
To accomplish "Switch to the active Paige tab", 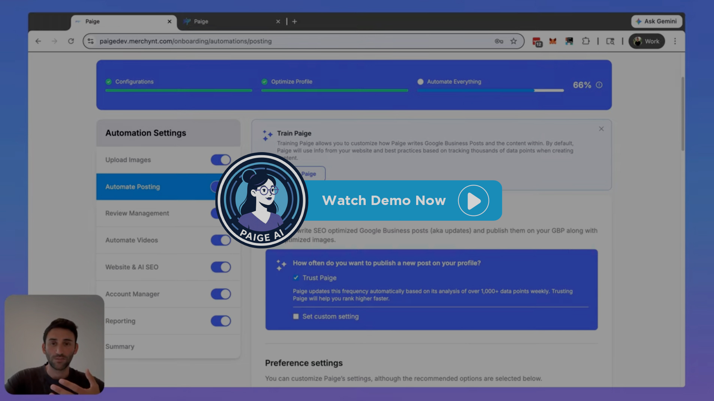I will 124,22.
